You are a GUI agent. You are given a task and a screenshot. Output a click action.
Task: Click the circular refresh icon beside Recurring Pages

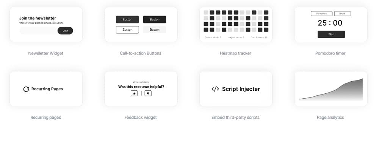click(x=26, y=89)
